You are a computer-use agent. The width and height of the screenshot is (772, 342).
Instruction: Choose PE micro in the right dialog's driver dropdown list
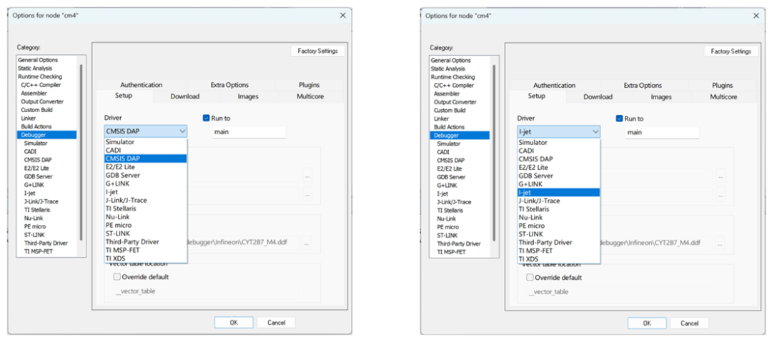click(558, 226)
